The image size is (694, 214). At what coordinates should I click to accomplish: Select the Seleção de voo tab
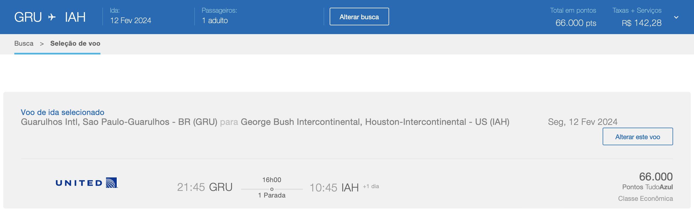click(75, 43)
